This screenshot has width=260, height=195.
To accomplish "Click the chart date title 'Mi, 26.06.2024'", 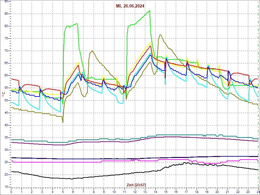I will point(130,6).
